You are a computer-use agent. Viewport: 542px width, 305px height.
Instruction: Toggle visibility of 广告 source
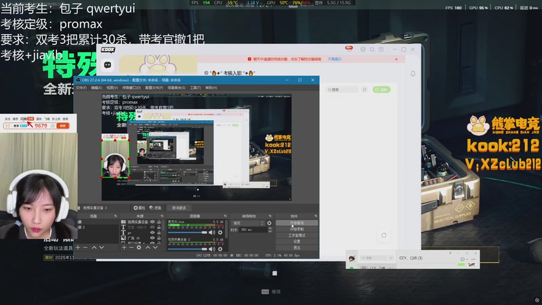click(x=152, y=238)
